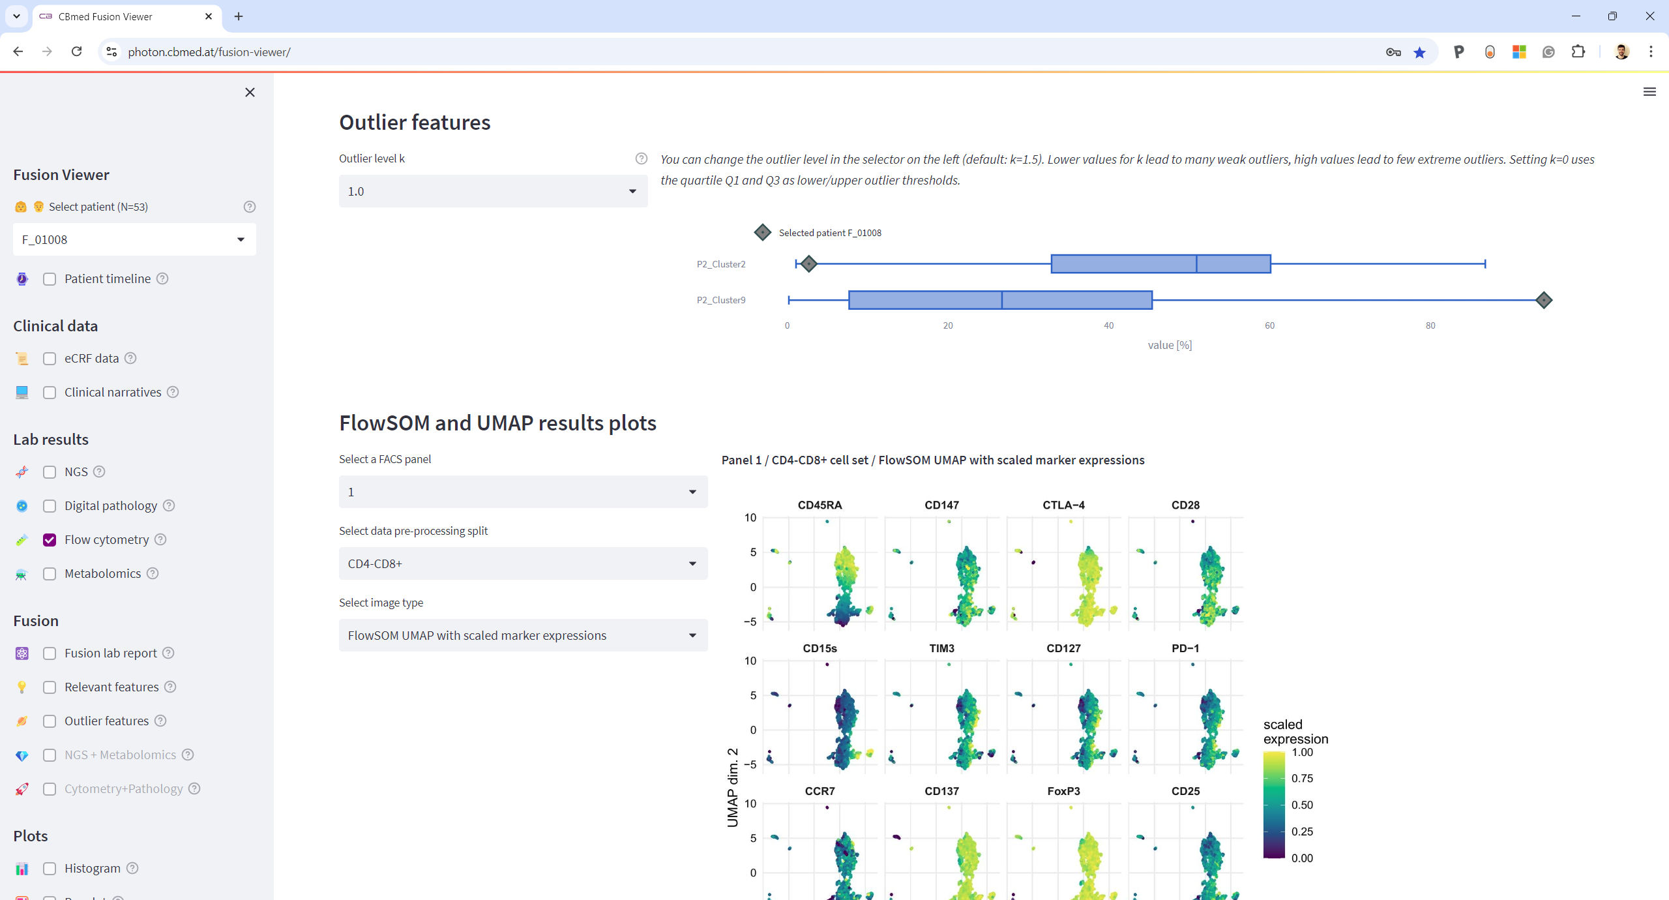Click help icon next to Select patient
The width and height of the screenshot is (1669, 900).
(x=249, y=207)
